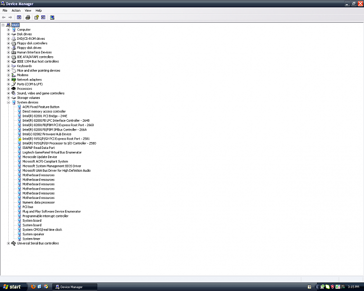364x291 pixels.
Task: Select ACPI Fixed Feature Button
Action: [x=41, y=107]
